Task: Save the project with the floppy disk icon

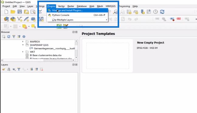Action: [19, 12]
